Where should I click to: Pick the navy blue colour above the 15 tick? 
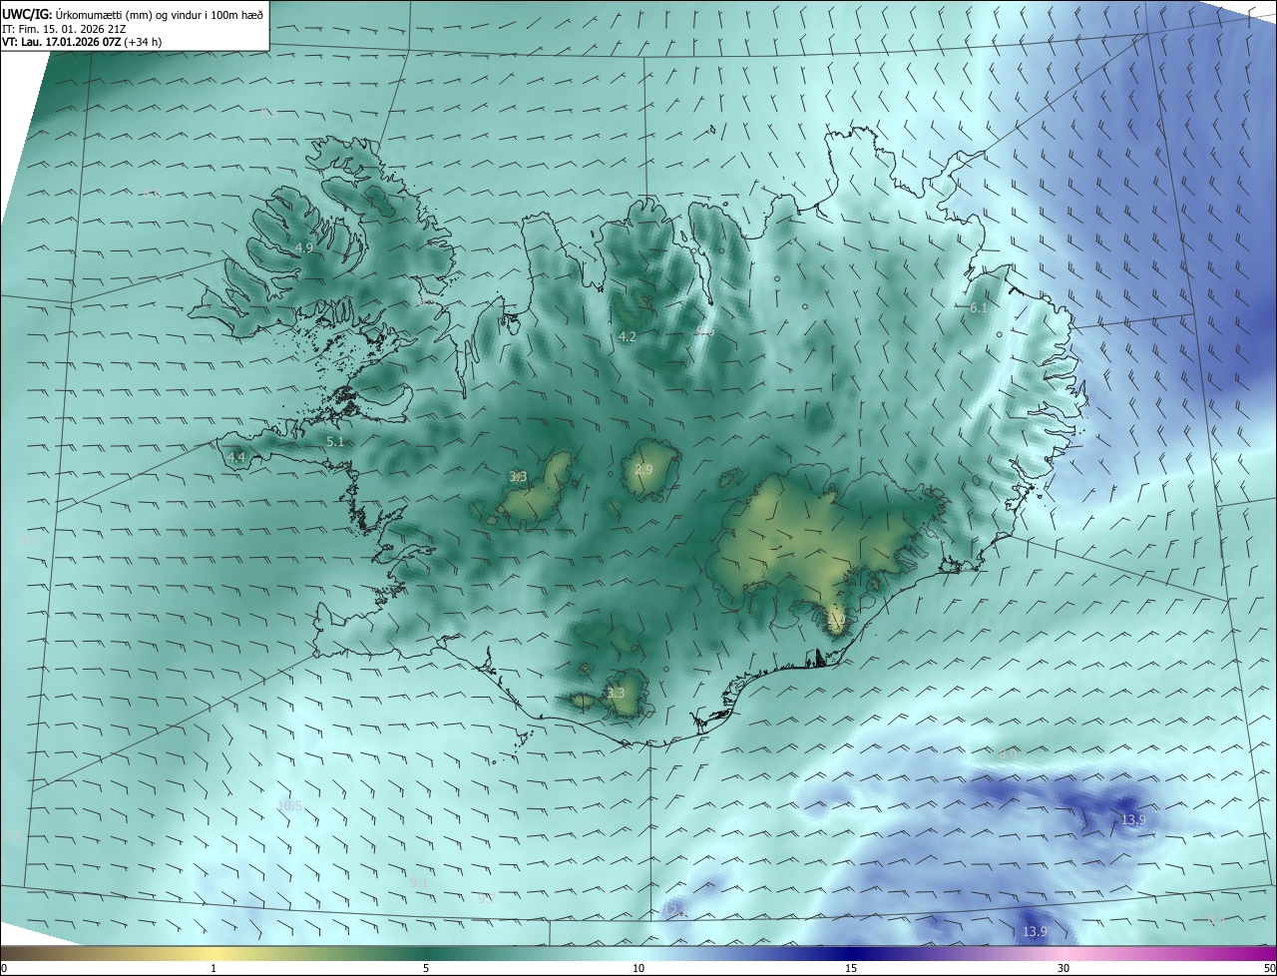[x=851, y=953]
